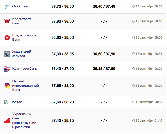167x134 pixels.
Task: Click the 13 сентября 01:40 timestamp
Action: (147, 120)
